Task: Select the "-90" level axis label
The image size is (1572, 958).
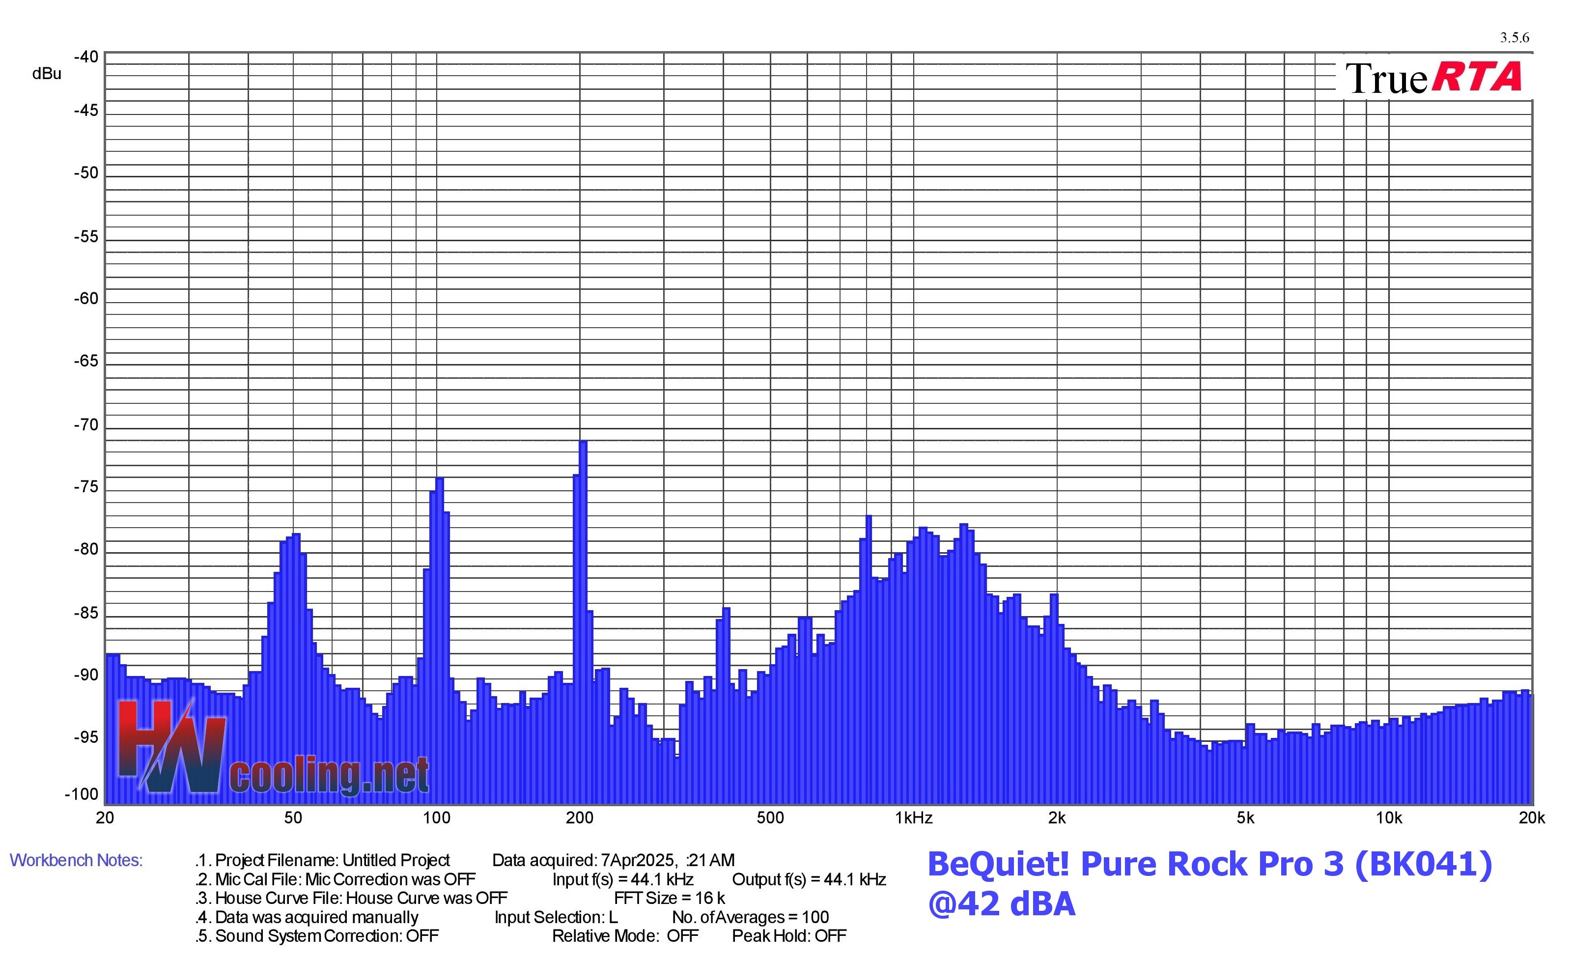Action: [86, 675]
